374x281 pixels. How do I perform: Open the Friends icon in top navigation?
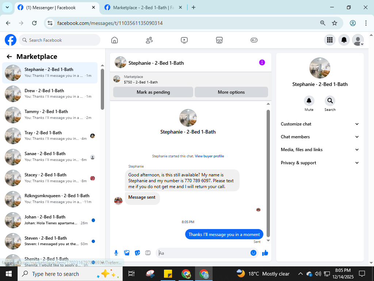coord(149,40)
